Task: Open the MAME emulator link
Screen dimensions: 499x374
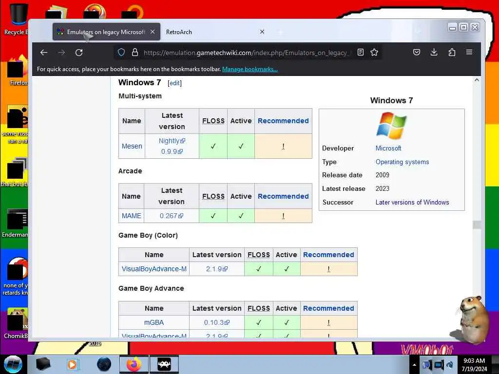Action: click(131, 216)
